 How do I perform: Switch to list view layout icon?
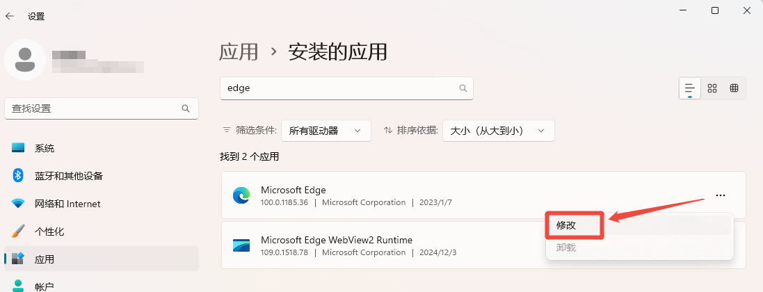689,88
